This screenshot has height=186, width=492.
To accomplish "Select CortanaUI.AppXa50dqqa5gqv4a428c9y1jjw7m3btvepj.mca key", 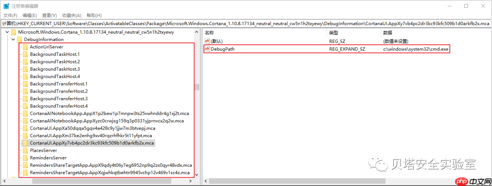I will coord(92,128).
